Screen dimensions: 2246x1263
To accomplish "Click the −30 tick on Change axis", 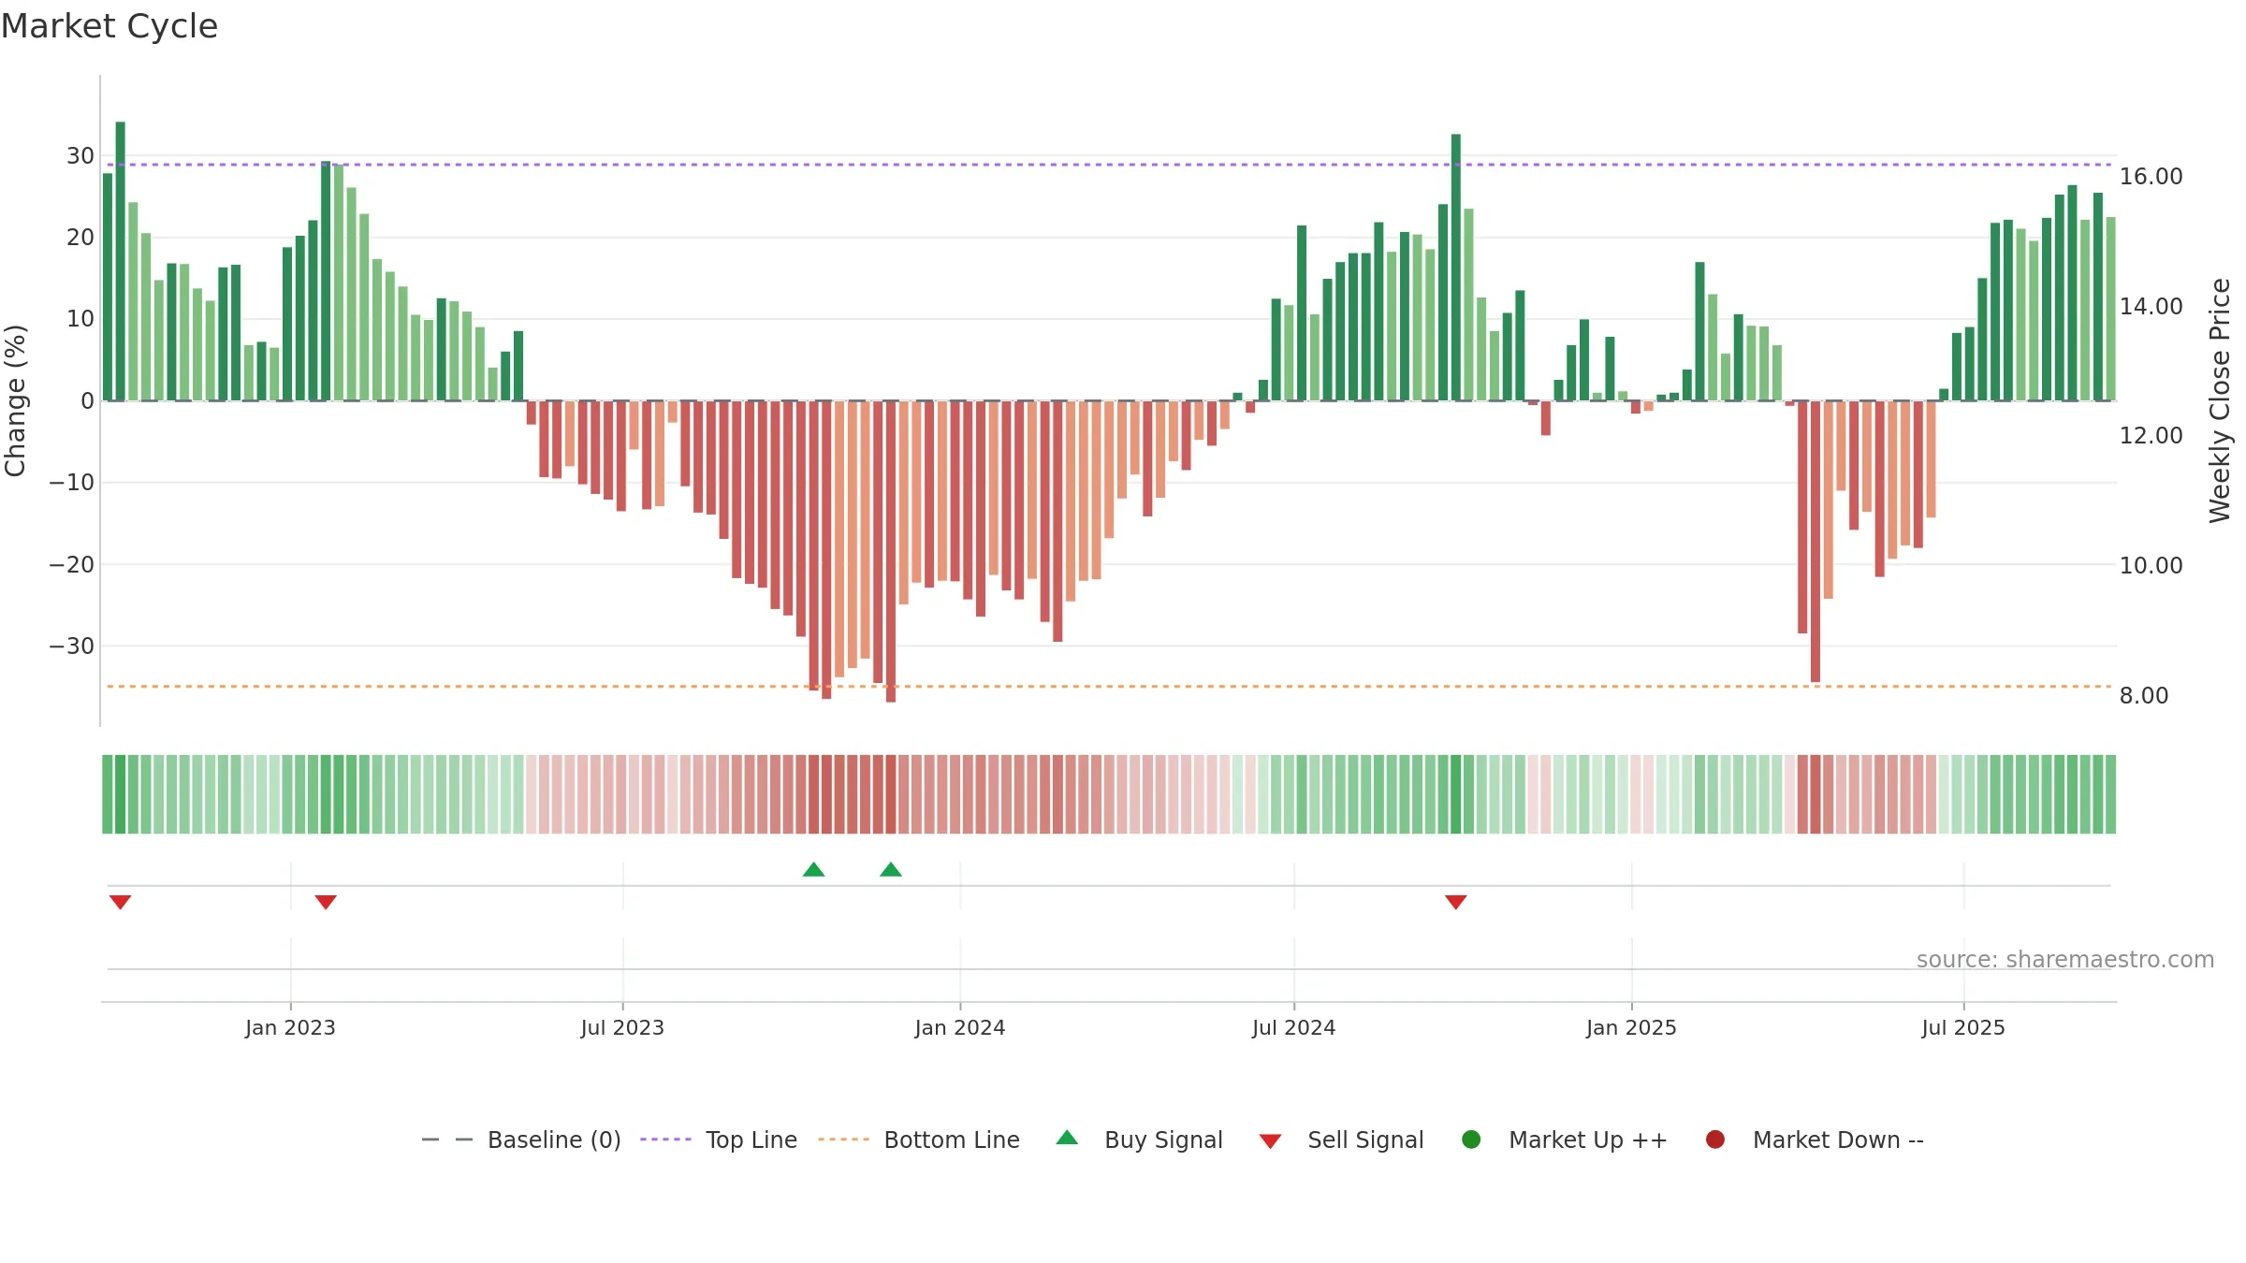I will [72, 646].
